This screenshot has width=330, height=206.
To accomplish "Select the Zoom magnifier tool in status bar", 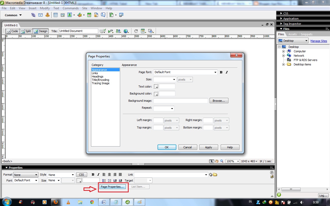I will [221, 161].
